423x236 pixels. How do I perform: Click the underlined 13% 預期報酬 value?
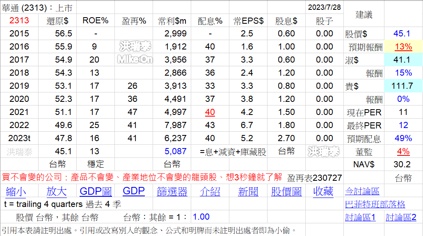[x=403, y=47]
